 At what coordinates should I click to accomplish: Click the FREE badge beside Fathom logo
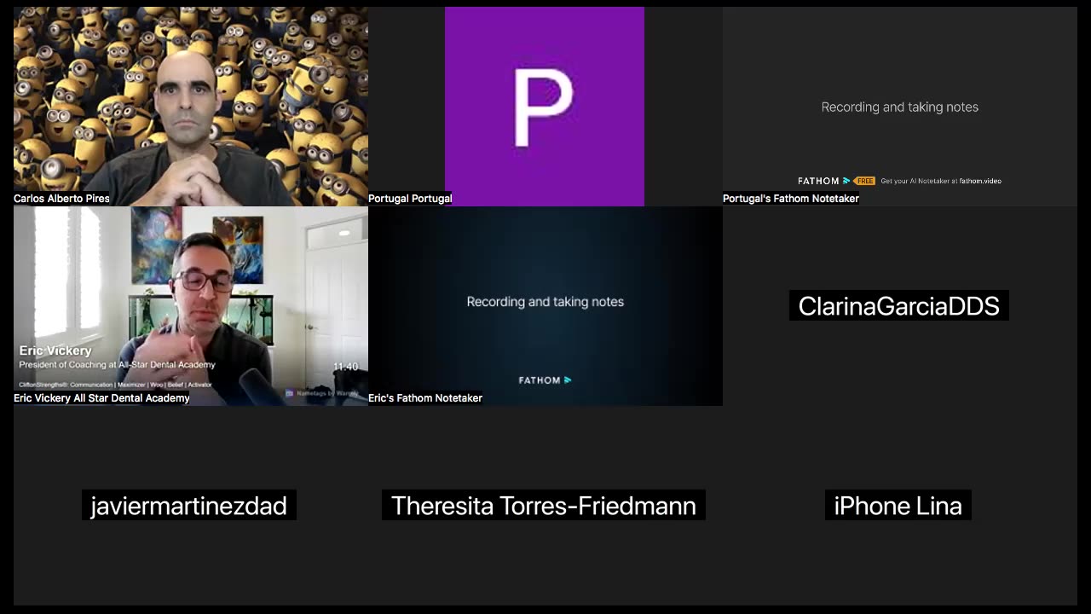coord(865,181)
